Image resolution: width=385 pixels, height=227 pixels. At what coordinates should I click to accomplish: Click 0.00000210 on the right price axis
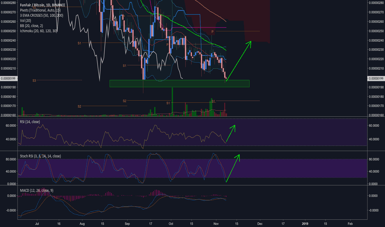click(376, 69)
